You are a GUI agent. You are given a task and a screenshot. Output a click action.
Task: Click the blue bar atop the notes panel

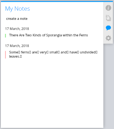[57, 2]
